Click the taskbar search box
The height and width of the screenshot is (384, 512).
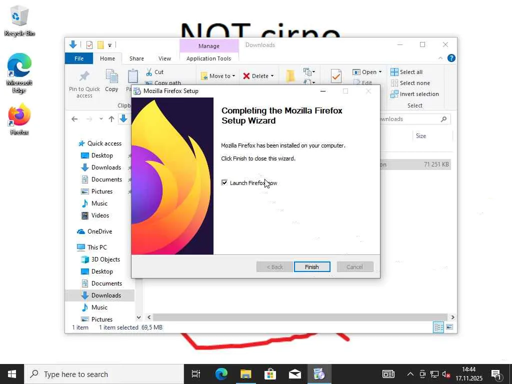click(x=104, y=374)
